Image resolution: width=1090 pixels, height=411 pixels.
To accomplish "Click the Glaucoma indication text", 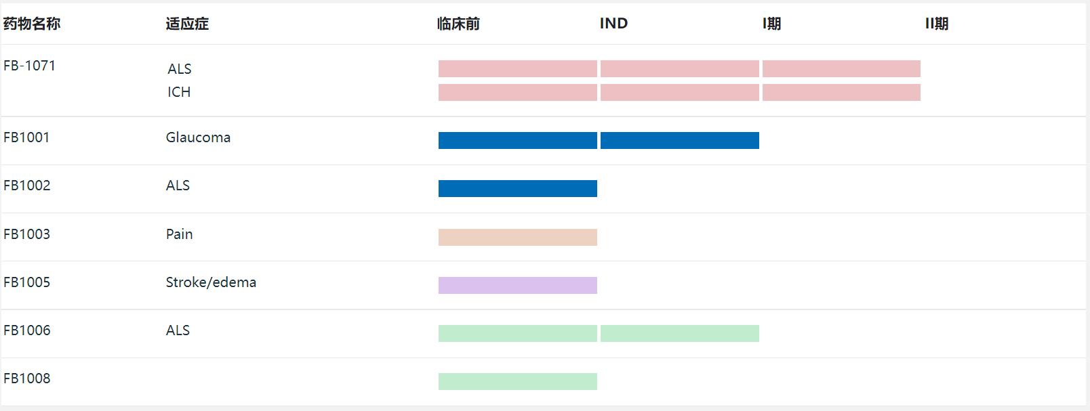I will coord(198,137).
